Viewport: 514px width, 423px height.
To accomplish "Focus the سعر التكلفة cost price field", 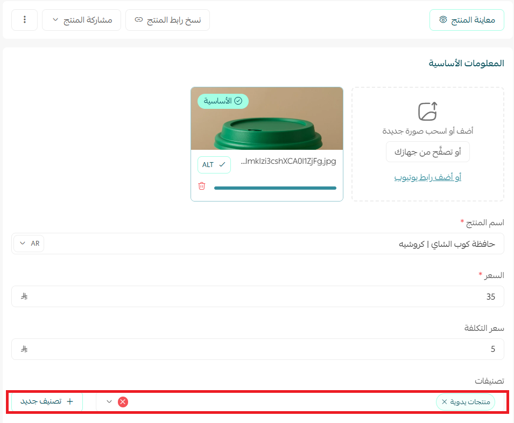I will click(x=269, y=349).
